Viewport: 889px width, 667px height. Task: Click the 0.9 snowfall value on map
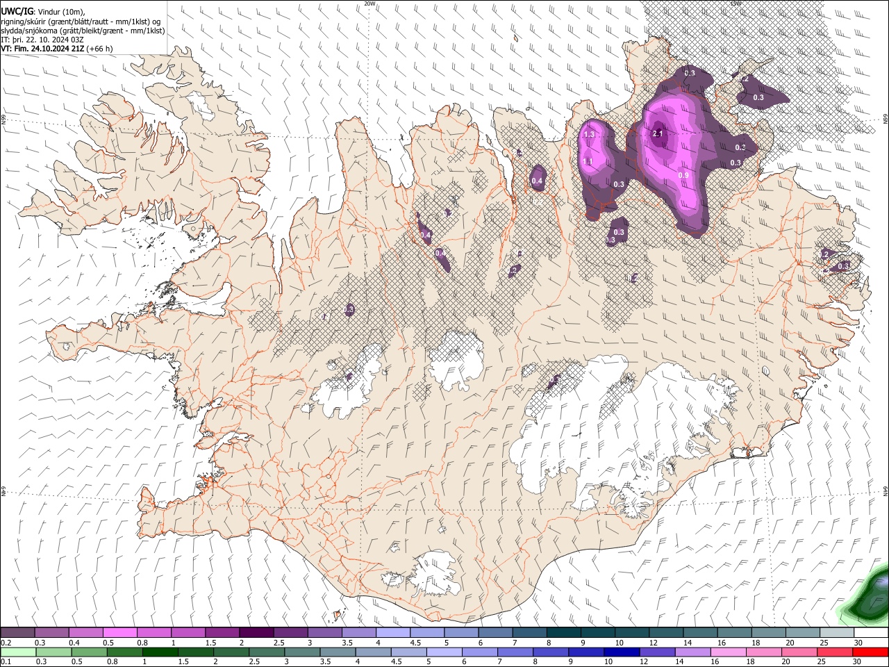coord(683,175)
